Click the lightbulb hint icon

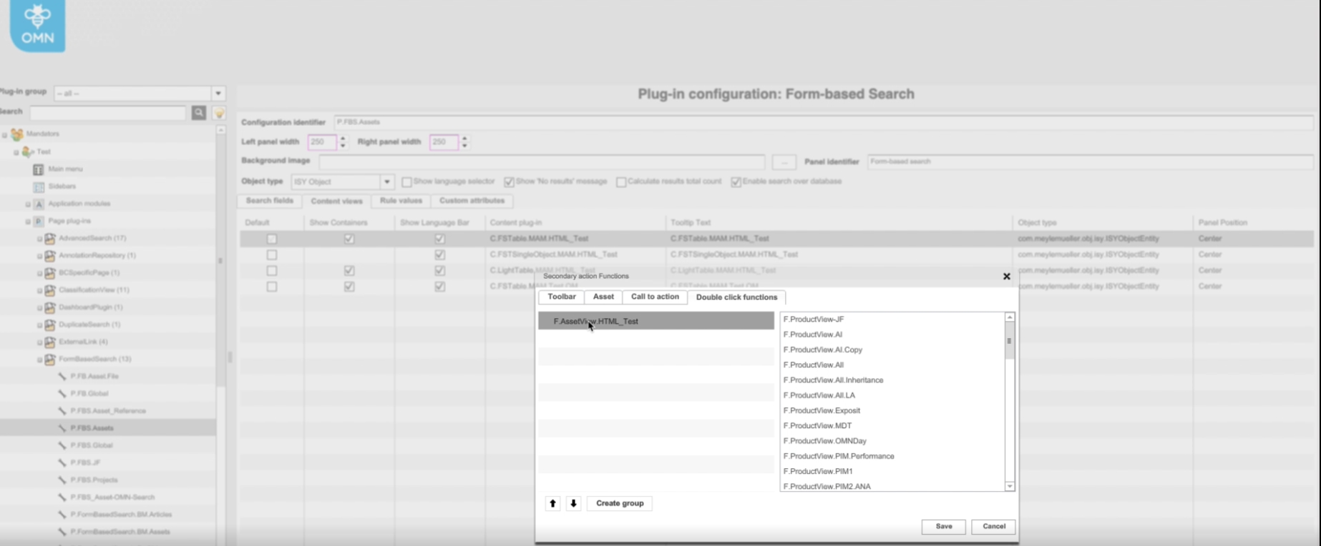click(x=220, y=113)
